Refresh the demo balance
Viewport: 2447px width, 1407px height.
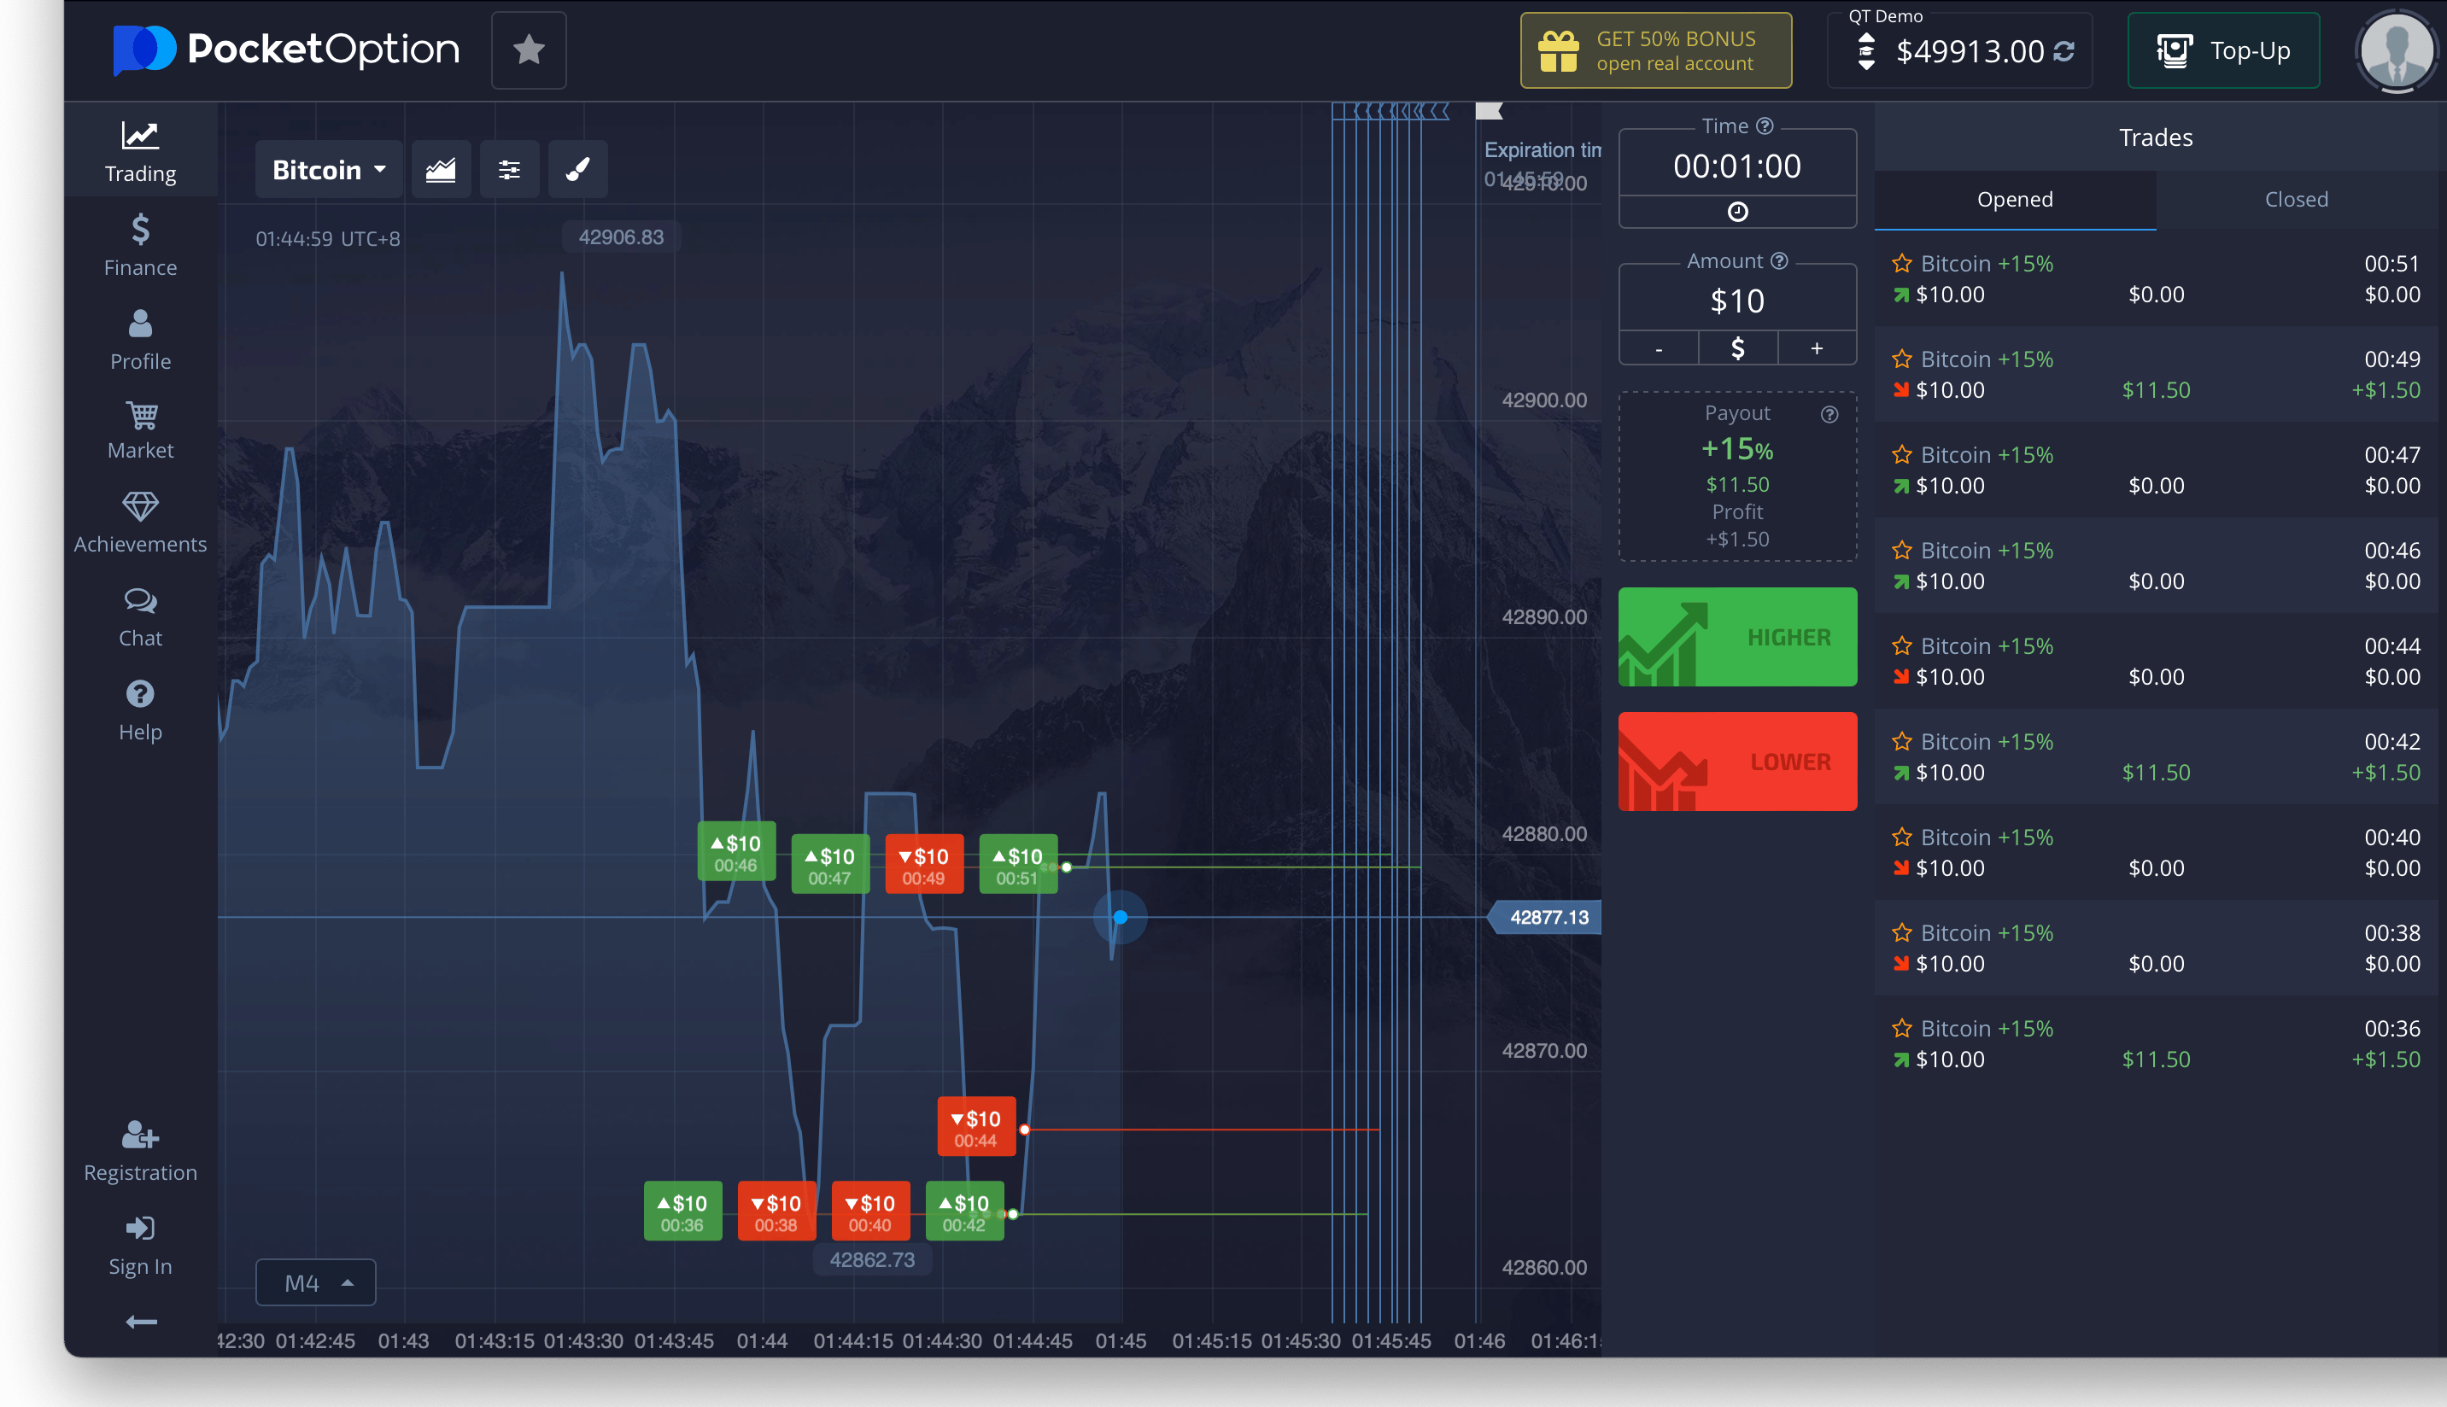pyautogui.click(x=2064, y=51)
